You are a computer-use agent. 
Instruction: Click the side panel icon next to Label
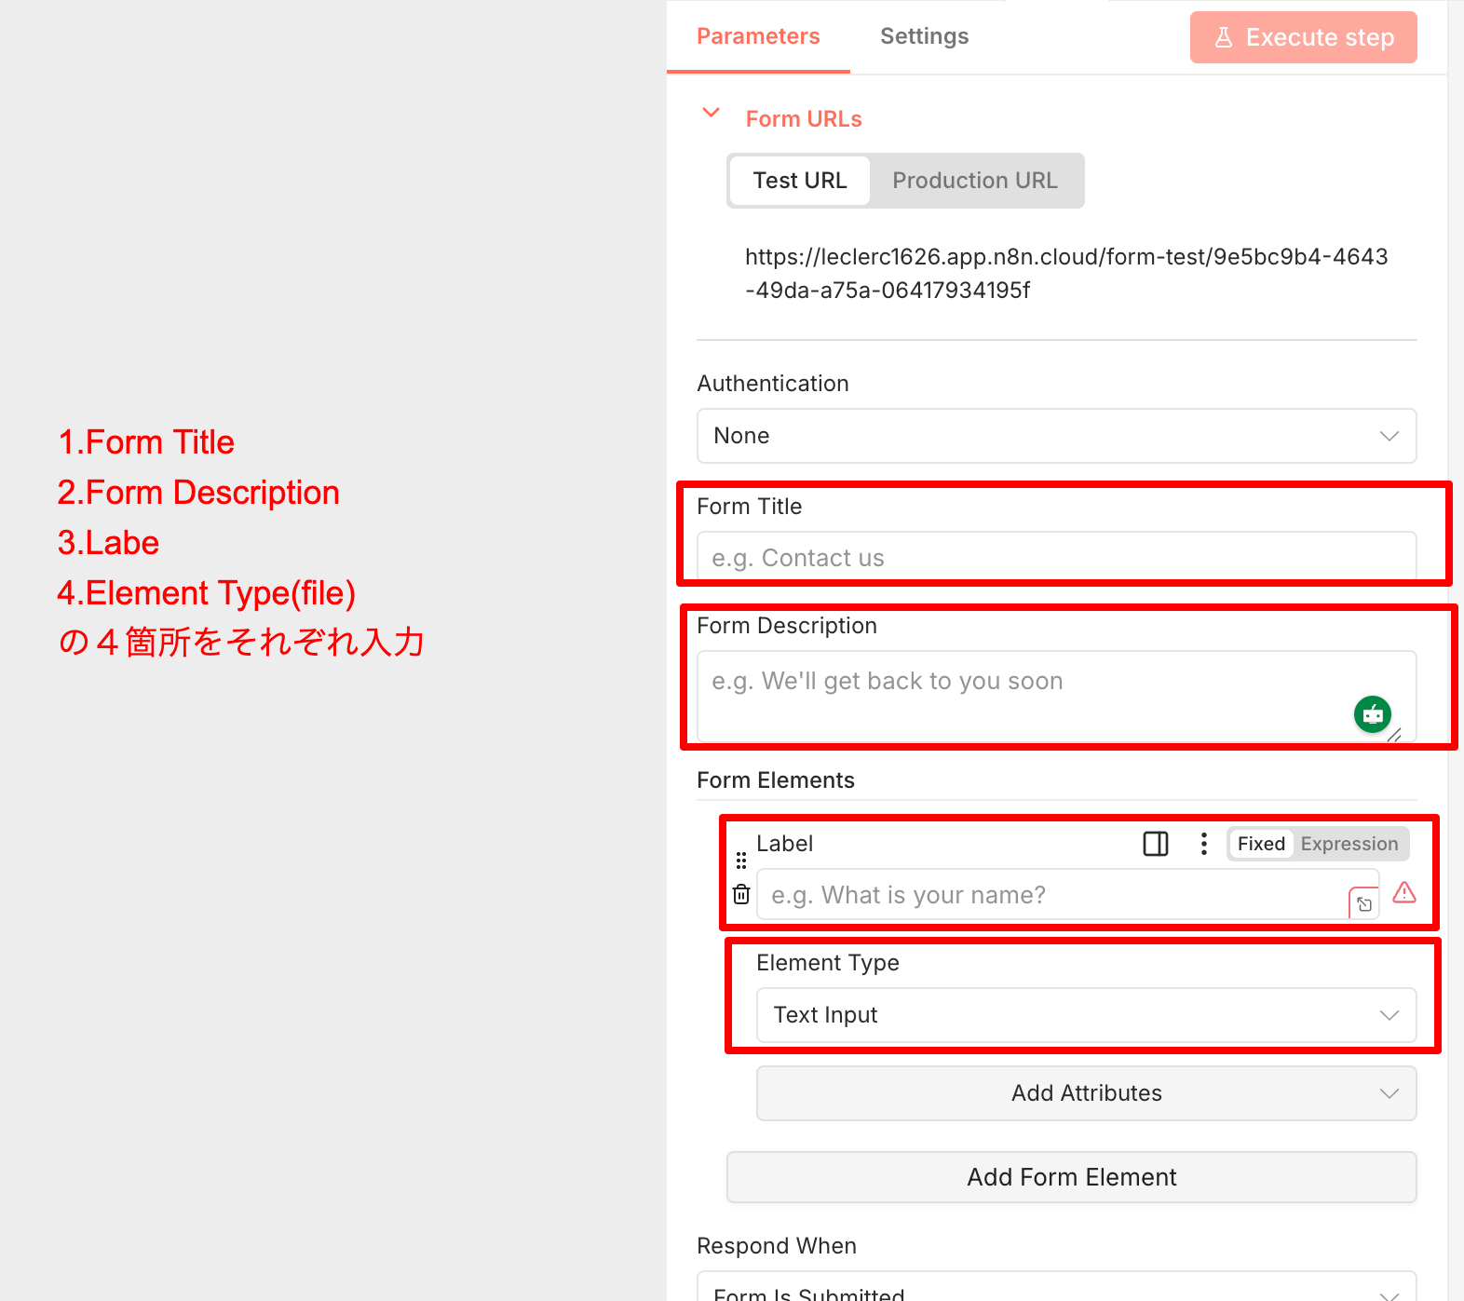1155,844
